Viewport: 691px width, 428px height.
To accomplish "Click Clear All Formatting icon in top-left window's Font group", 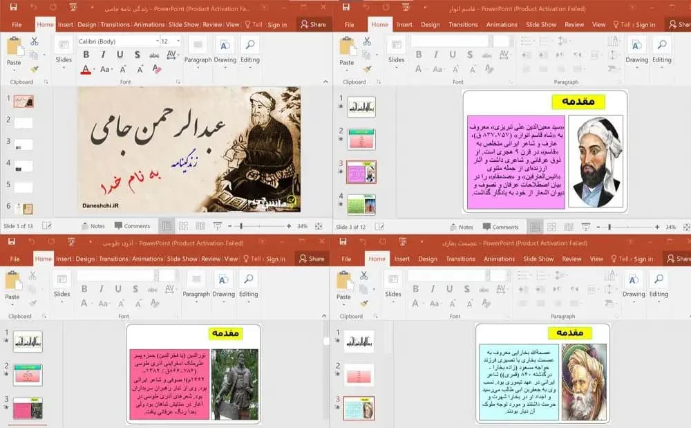I will [157, 68].
